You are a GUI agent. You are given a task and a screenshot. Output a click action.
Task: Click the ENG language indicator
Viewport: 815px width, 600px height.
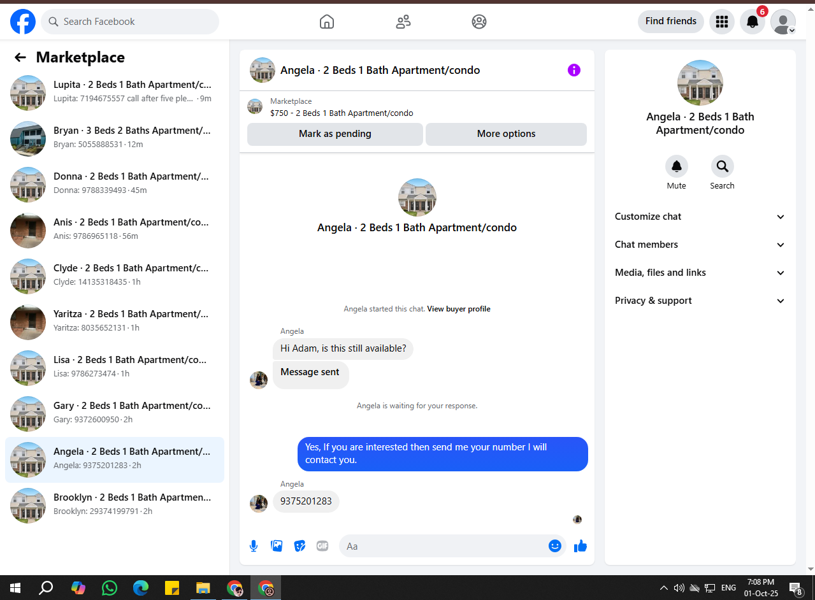pos(728,588)
